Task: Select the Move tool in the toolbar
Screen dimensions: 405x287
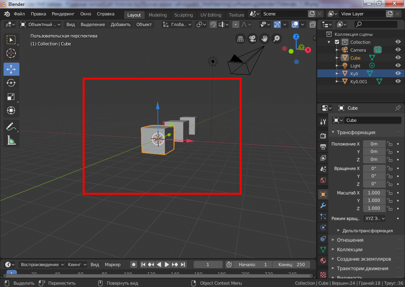Action: pyautogui.click(x=11, y=69)
